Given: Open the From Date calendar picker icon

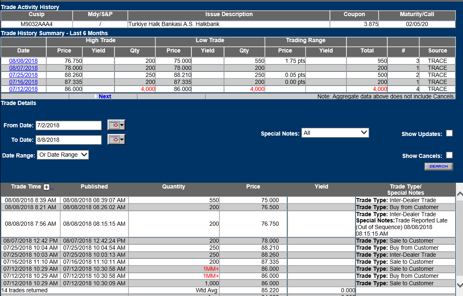Looking at the screenshot, I should pyautogui.click(x=116, y=125).
